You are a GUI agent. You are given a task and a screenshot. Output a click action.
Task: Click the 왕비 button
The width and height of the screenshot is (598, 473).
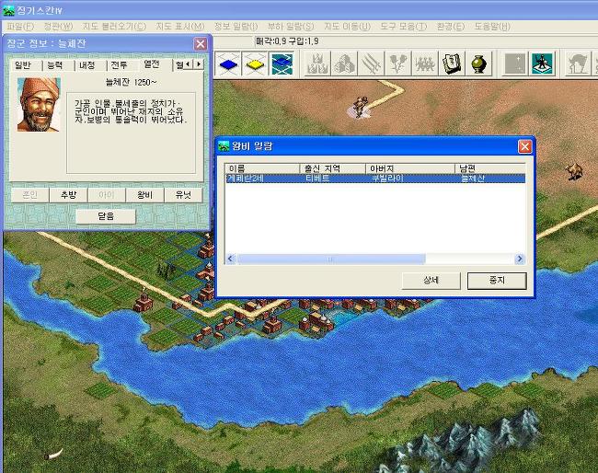pos(145,195)
